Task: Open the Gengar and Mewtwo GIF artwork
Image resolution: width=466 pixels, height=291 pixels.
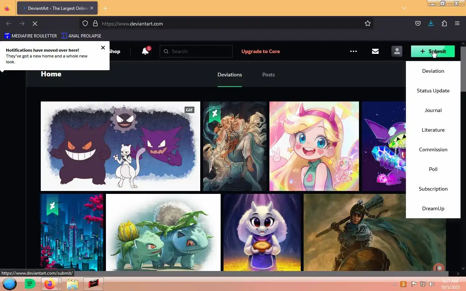Action: (x=121, y=146)
